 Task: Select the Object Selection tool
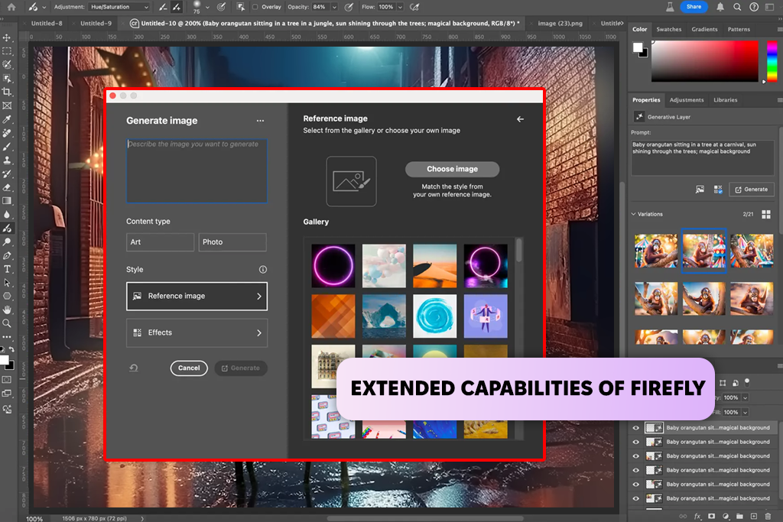click(7, 79)
